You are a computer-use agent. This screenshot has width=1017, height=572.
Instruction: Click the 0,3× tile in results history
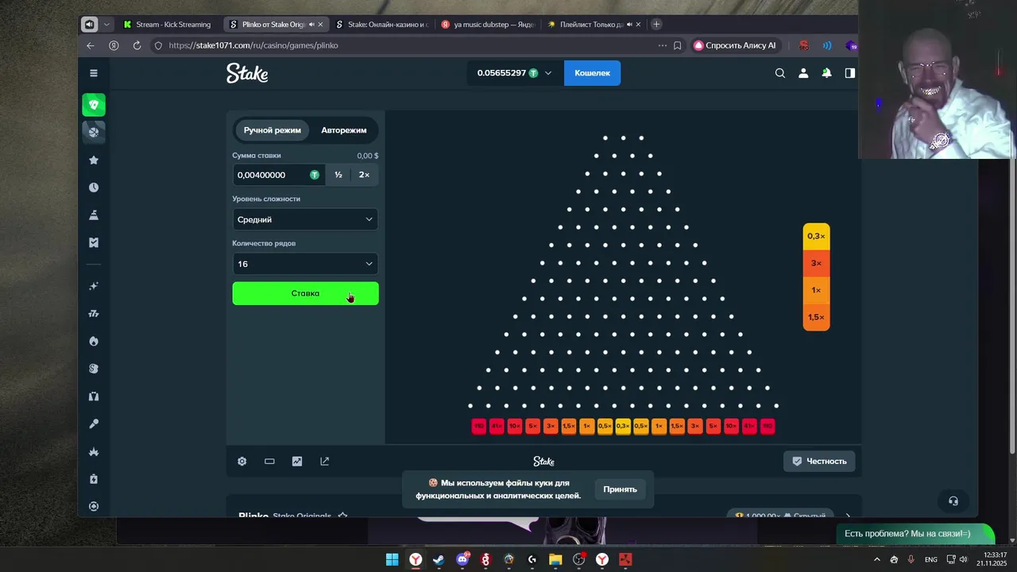pyautogui.click(x=816, y=236)
